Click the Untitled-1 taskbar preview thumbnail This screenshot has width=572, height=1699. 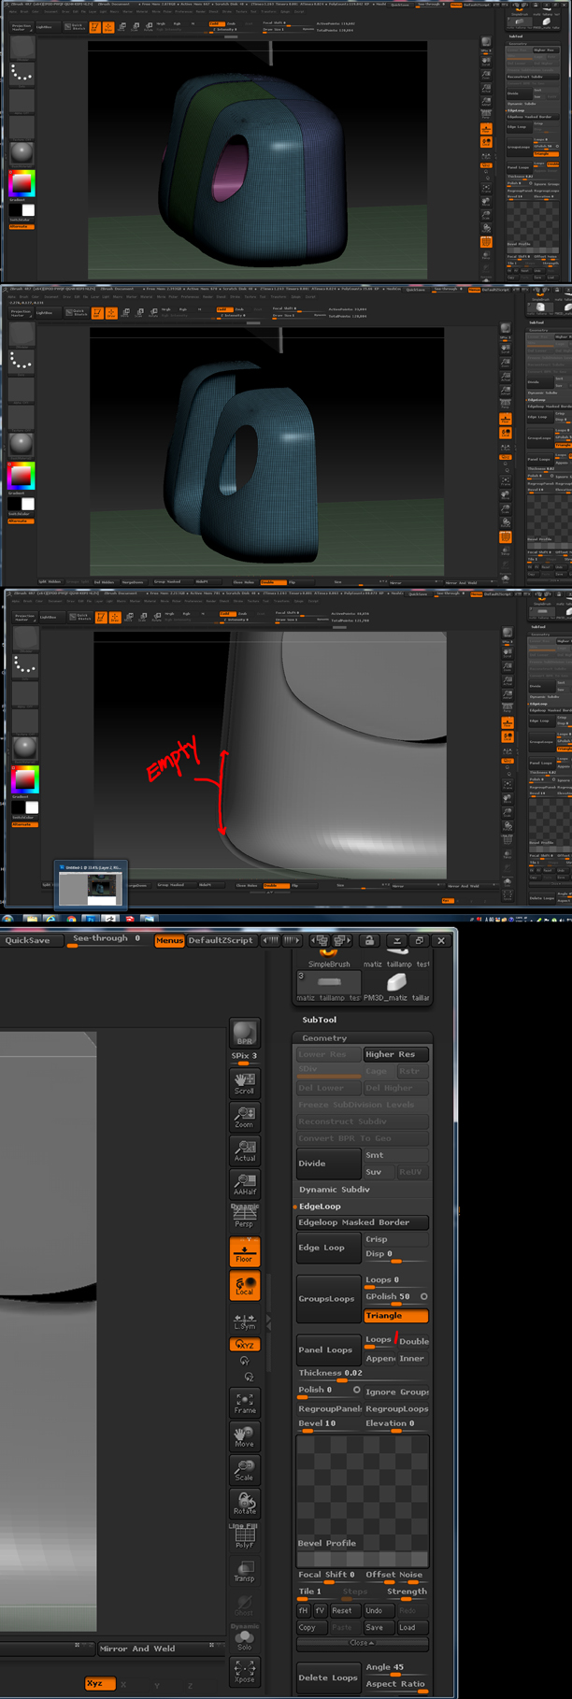(x=91, y=883)
